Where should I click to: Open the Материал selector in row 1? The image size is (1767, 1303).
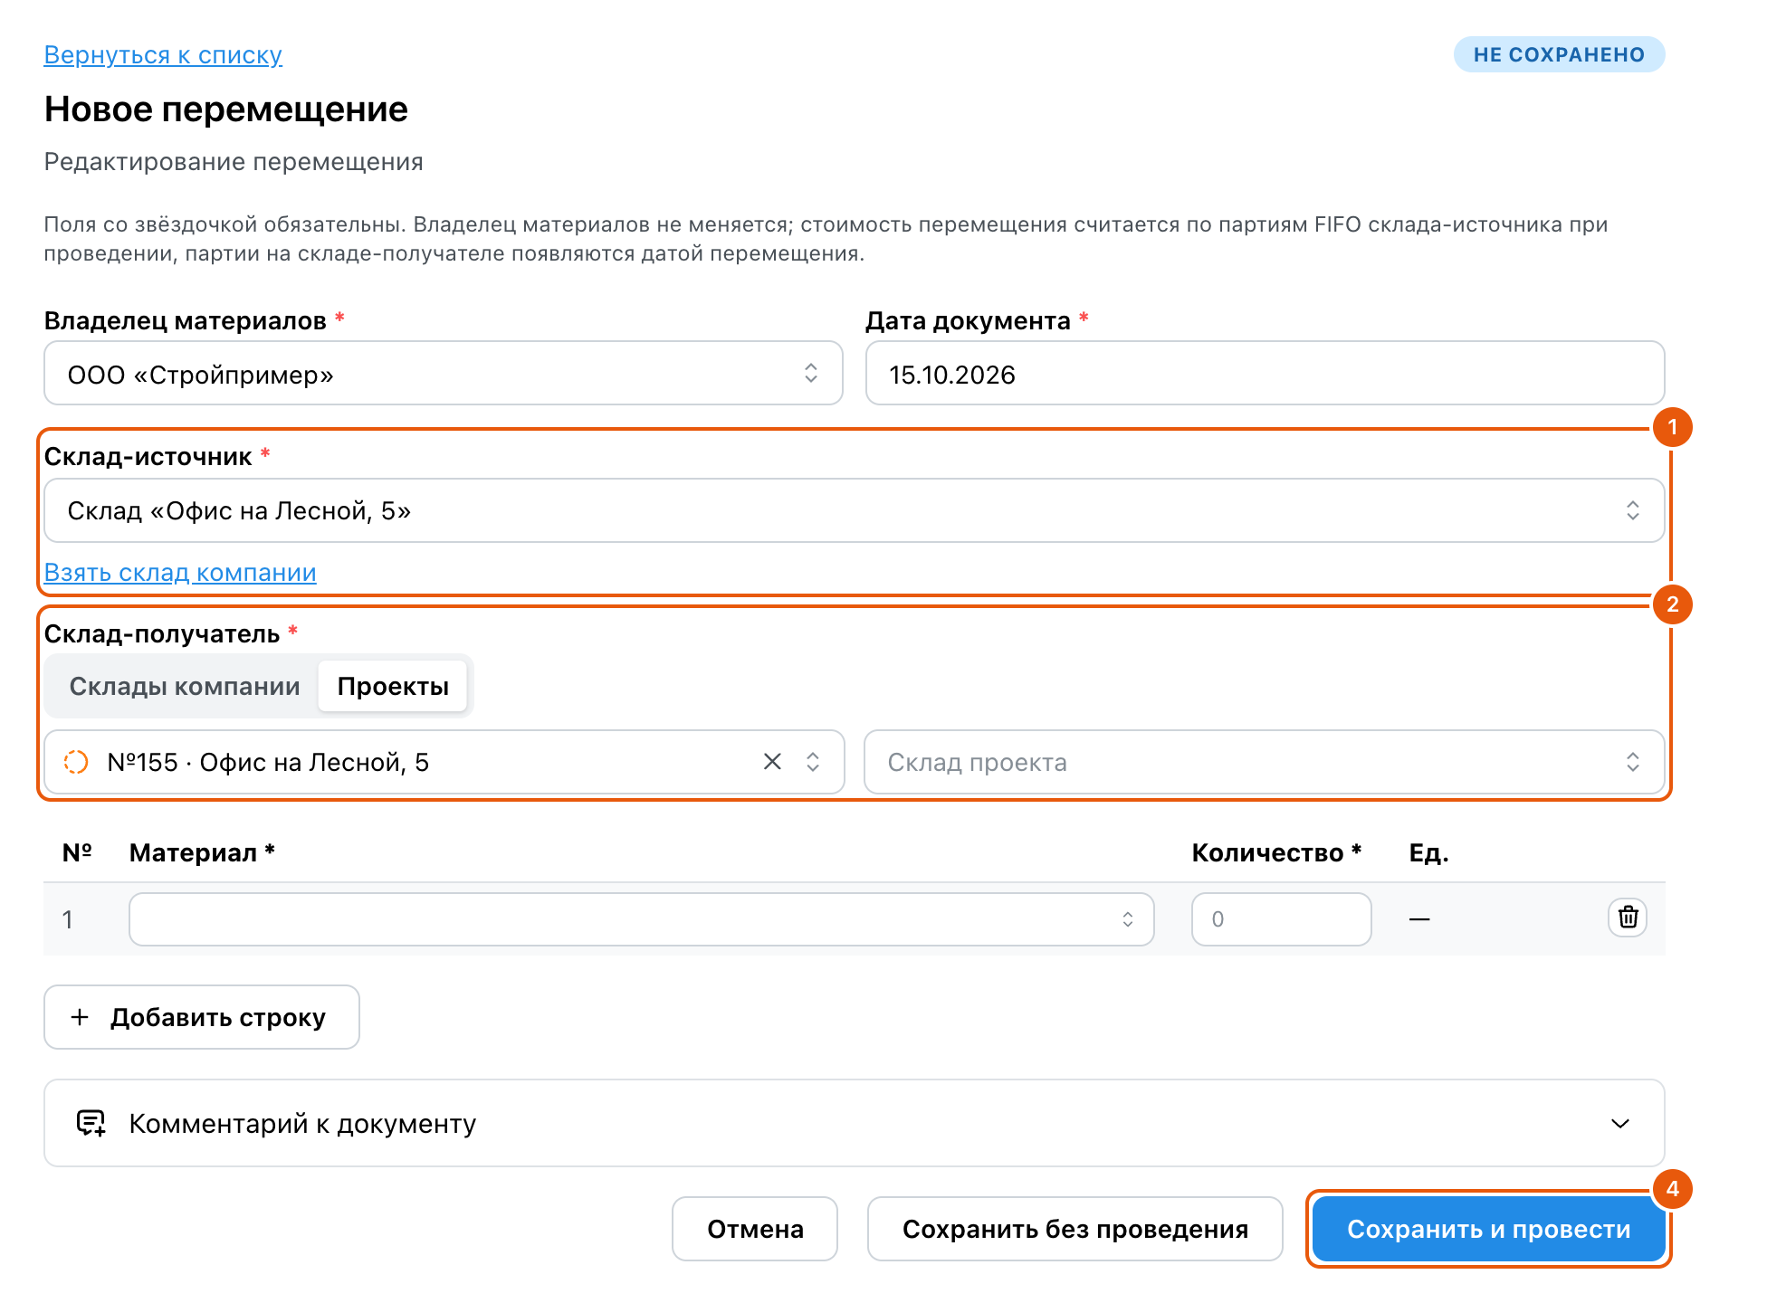(642, 919)
